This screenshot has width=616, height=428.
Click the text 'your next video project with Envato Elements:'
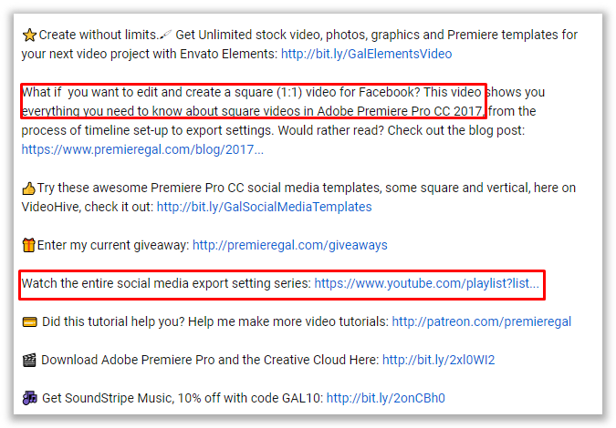point(150,54)
